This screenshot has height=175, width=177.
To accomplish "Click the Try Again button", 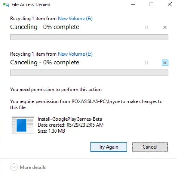I will tap(109, 147).
